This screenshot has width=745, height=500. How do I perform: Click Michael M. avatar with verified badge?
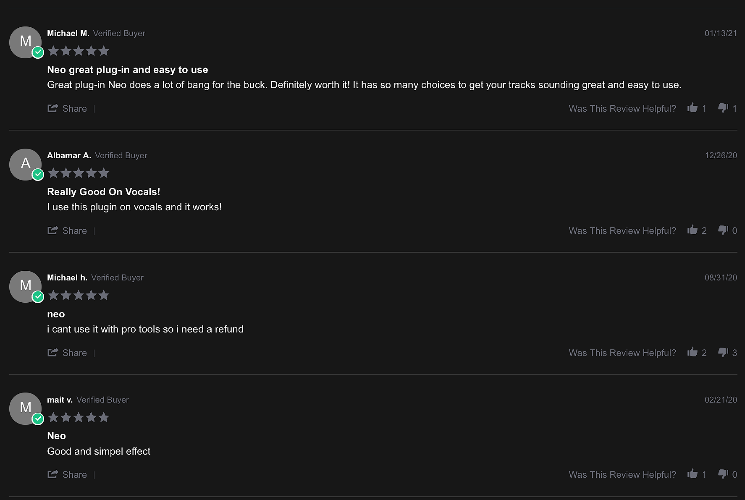26,42
